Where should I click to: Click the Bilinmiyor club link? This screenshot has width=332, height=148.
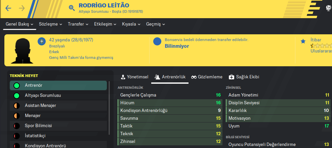point(177,46)
